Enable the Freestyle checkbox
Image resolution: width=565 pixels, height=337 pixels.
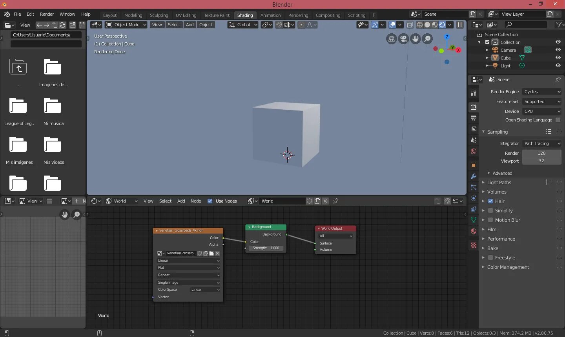[490, 257]
